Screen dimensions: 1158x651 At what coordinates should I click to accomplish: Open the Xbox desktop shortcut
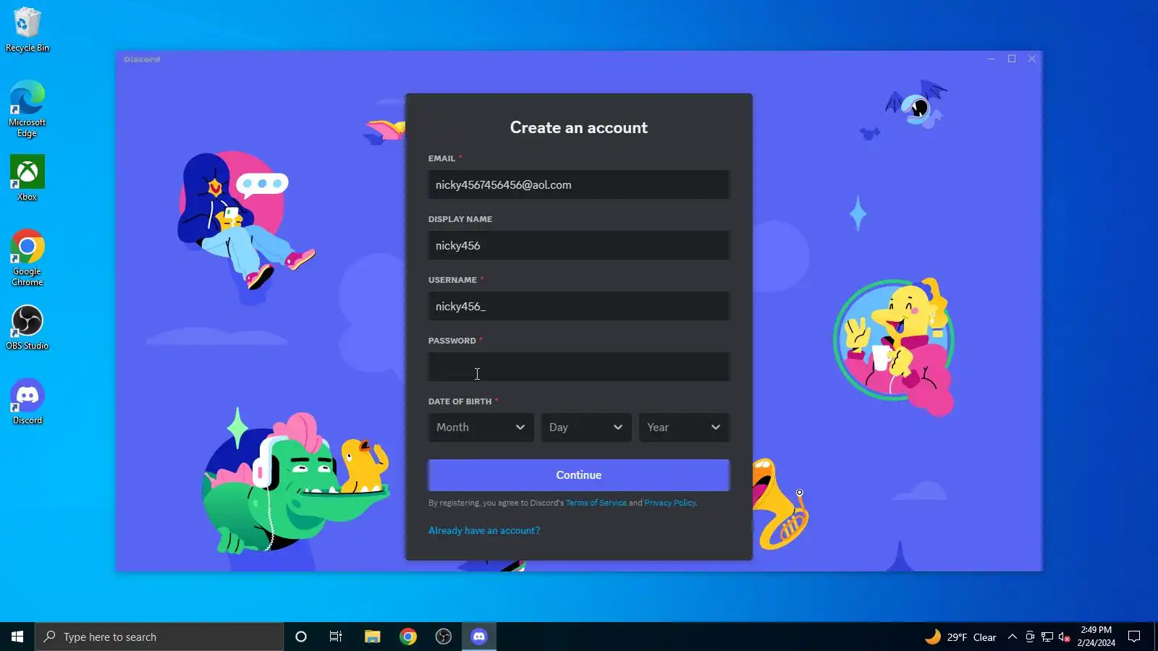[27, 178]
